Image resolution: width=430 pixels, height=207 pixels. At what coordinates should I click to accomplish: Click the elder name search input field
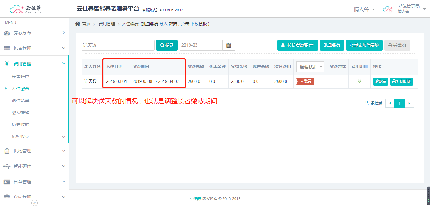pyautogui.click(x=118, y=45)
